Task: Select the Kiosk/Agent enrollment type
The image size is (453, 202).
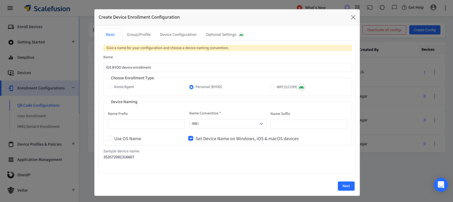Action: (110, 87)
